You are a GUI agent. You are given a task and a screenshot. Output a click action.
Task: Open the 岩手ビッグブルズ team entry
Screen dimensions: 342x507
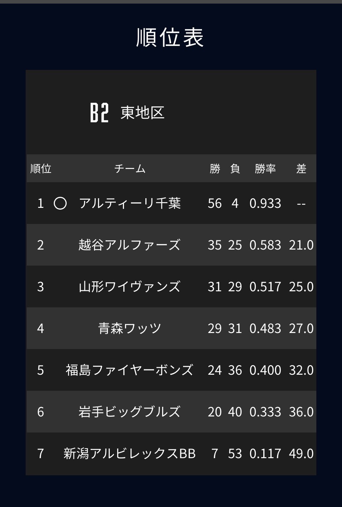[x=130, y=412]
